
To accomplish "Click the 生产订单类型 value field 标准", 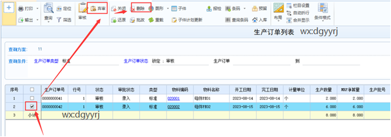I will [90, 61].
